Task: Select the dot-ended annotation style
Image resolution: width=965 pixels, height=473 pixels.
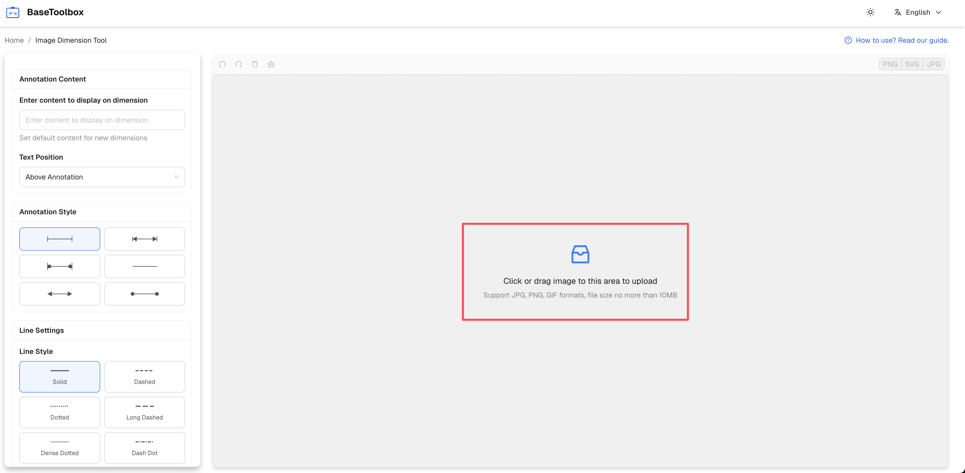Action: click(145, 294)
